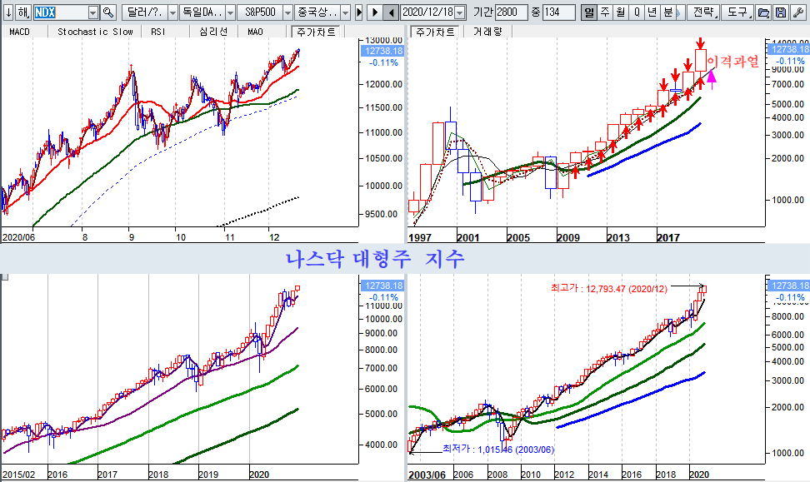
Task: Select 주가차트 tab in left chart
Action: point(316,32)
